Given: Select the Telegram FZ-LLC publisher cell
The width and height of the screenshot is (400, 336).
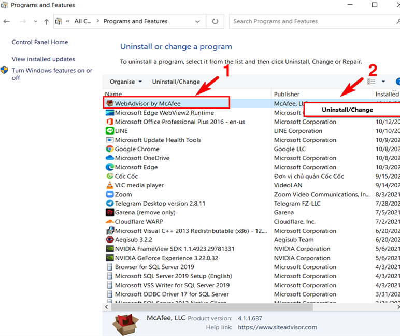Looking at the screenshot, I should pos(297,203).
